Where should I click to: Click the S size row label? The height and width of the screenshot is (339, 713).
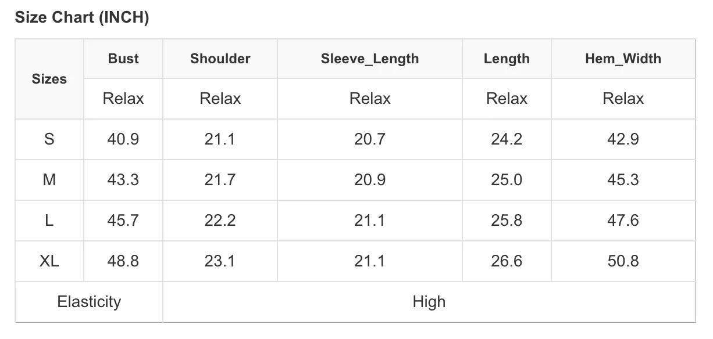tap(49, 139)
